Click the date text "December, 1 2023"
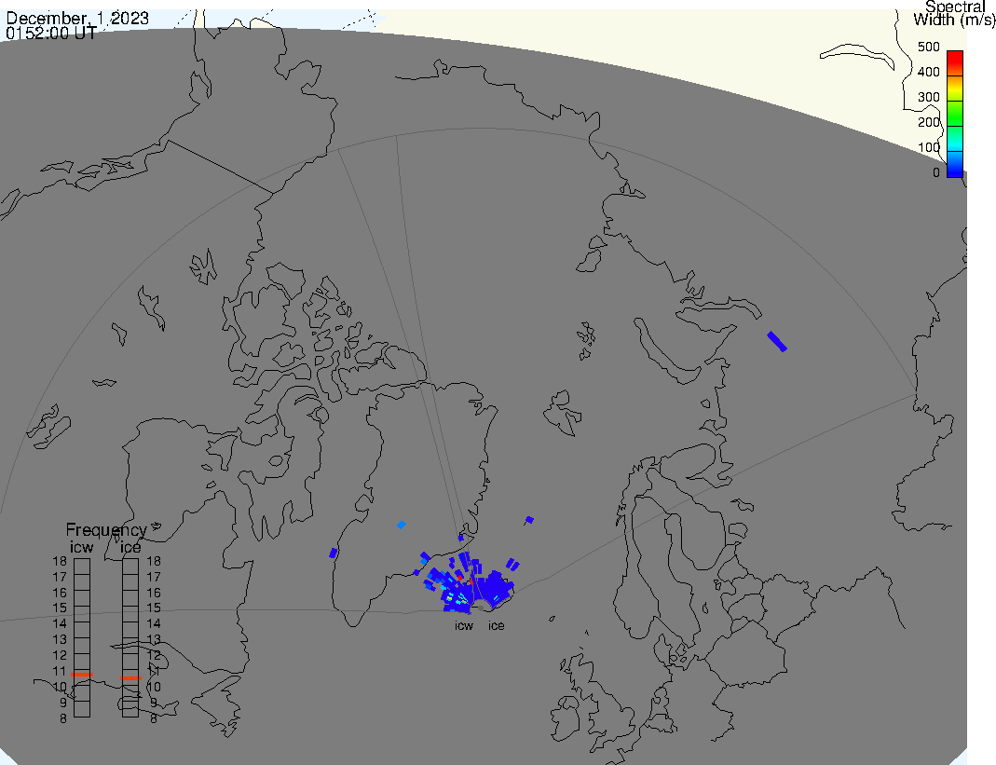Image resolution: width=996 pixels, height=765 pixels. click(x=76, y=18)
